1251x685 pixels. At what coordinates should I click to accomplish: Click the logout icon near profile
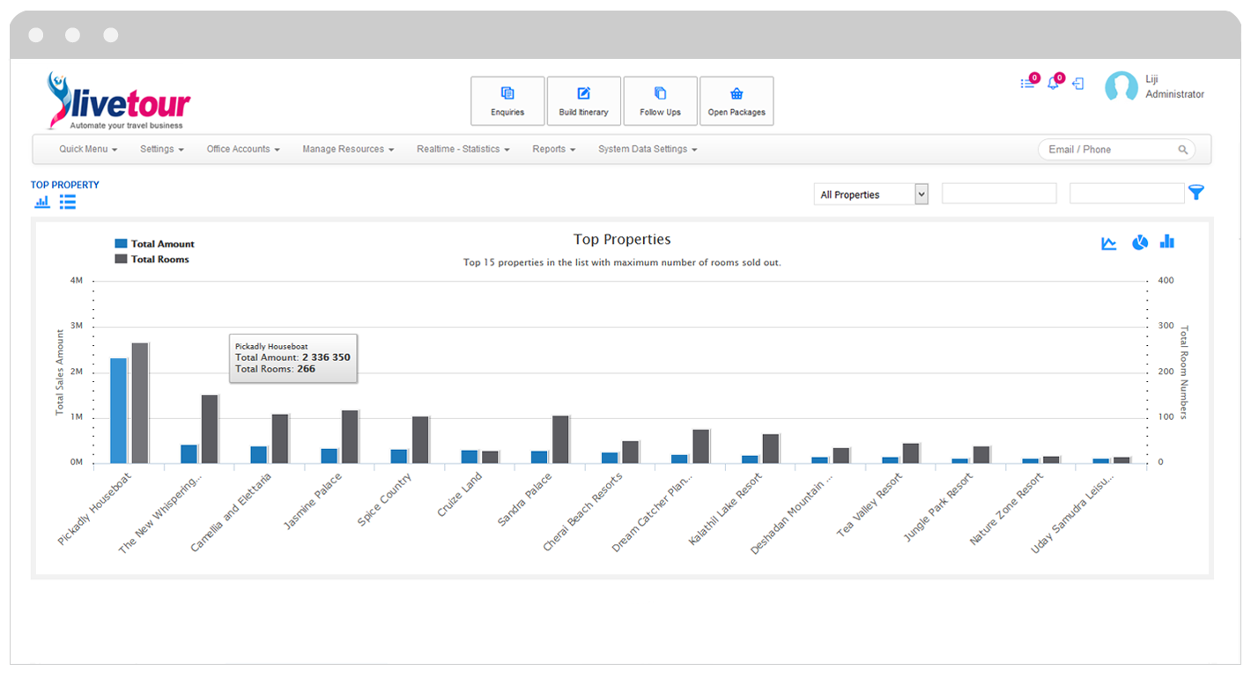click(1077, 85)
